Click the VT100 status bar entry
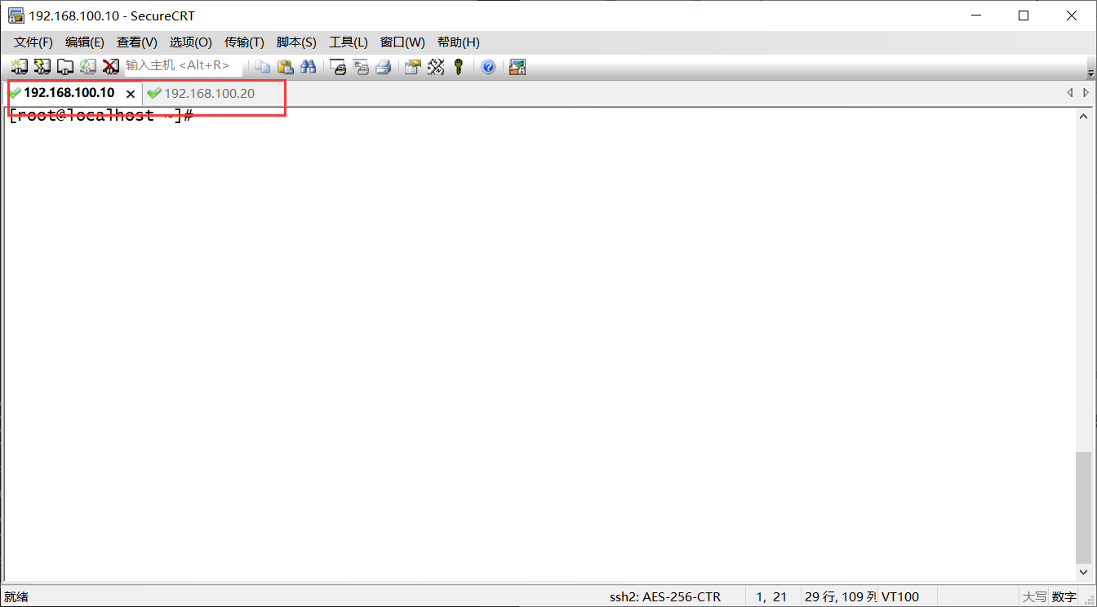 pos(900,597)
